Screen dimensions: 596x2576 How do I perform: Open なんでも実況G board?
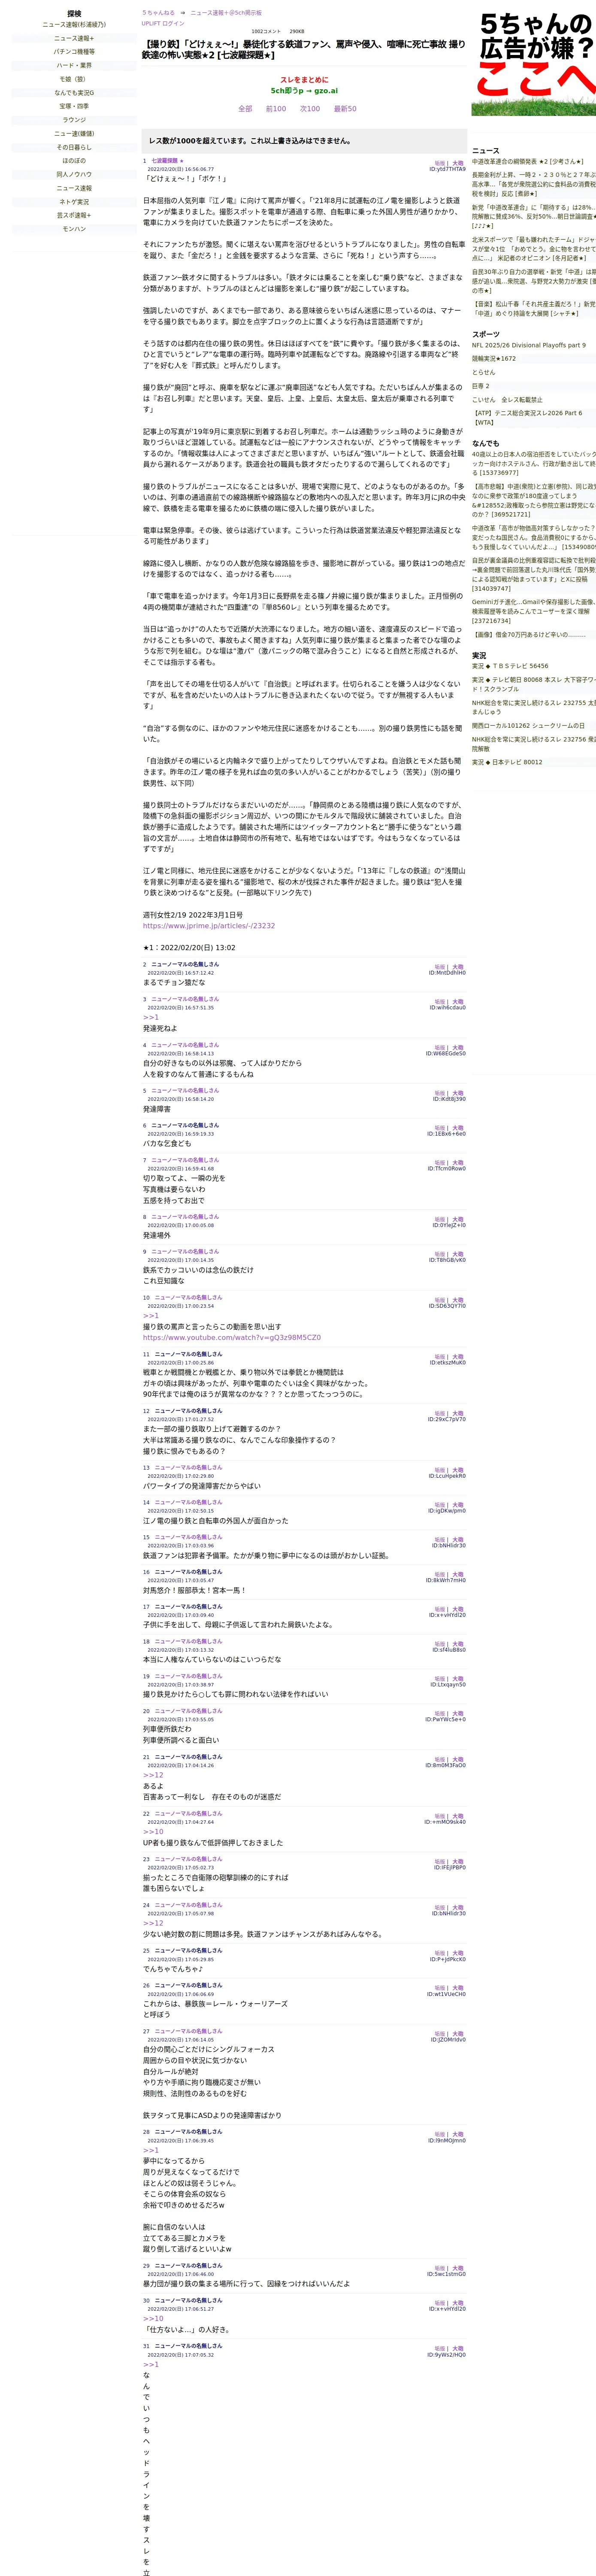point(74,93)
